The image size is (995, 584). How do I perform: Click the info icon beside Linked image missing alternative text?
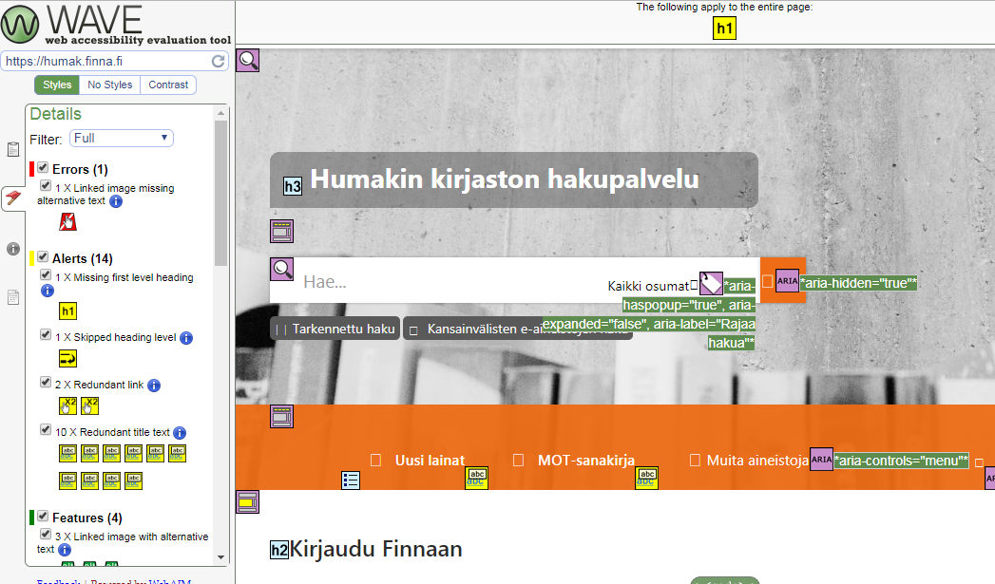pyautogui.click(x=116, y=201)
